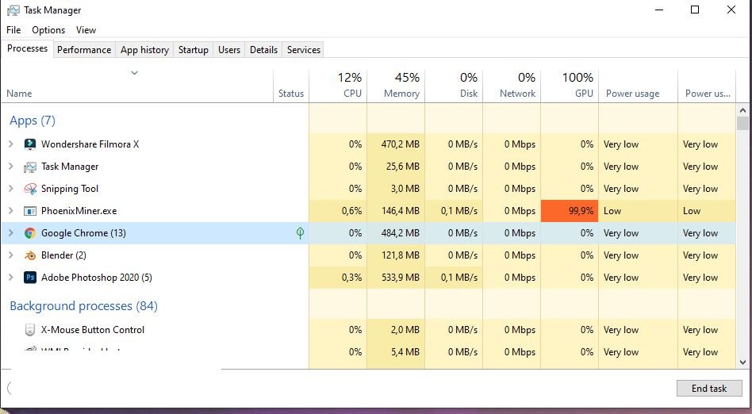
Task: Click the PhoenixMiner.exe process icon
Action: pos(29,211)
